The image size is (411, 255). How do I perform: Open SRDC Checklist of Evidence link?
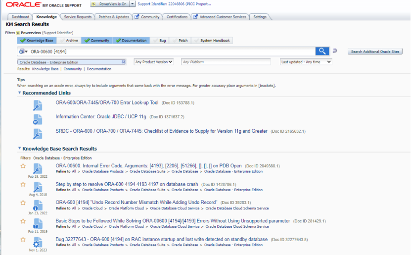pos(161,131)
